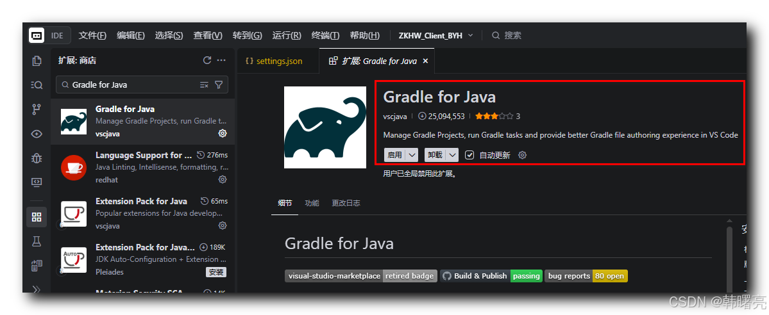Image resolution: width=769 pixels, height=315 pixels.
Task: Open manage gear for Language Support for Java item
Action: [x=222, y=179]
